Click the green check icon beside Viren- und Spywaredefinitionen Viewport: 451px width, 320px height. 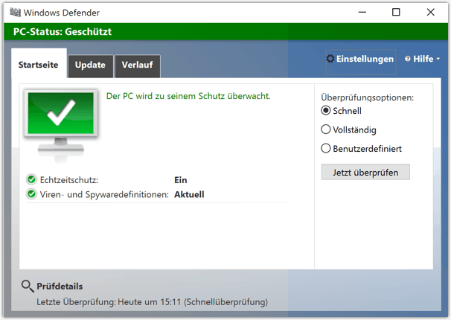tap(31, 194)
